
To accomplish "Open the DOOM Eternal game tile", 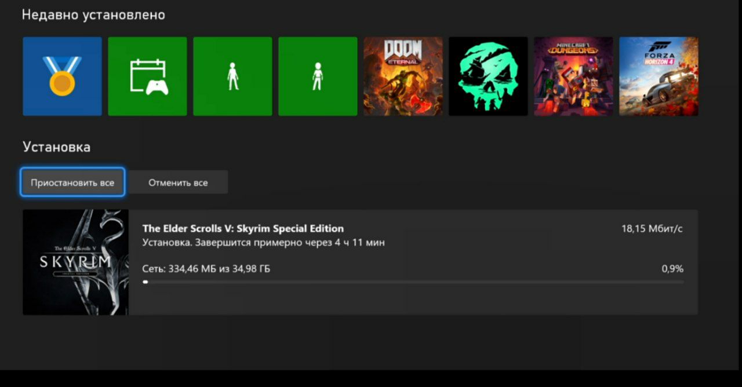I will pyautogui.click(x=403, y=76).
